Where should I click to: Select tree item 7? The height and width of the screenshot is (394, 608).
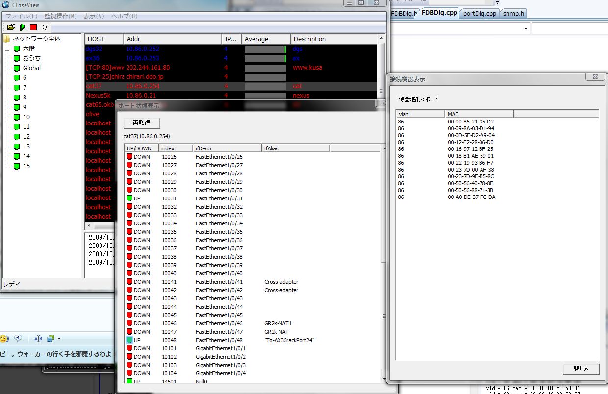click(25, 88)
